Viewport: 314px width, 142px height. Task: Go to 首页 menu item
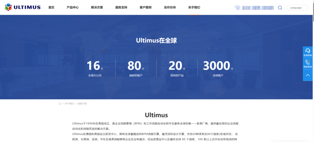pos(51,7)
